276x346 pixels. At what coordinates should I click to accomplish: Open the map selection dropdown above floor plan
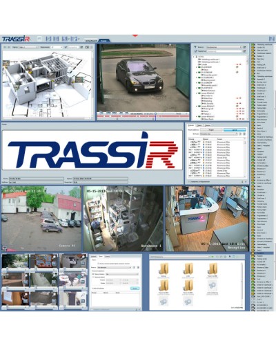(x=28, y=47)
